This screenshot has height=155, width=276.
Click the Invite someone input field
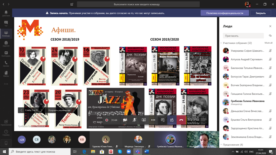click(243, 36)
